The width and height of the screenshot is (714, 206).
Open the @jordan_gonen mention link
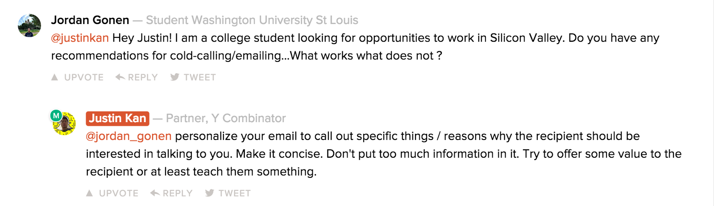pyautogui.click(x=129, y=136)
